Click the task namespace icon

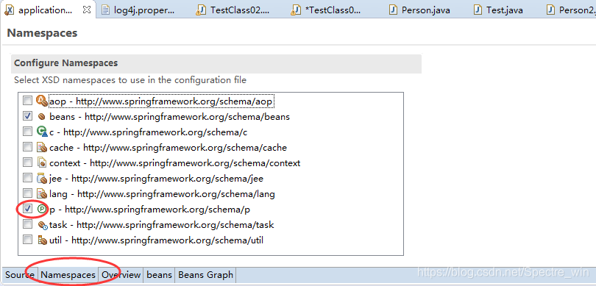(42, 225)
